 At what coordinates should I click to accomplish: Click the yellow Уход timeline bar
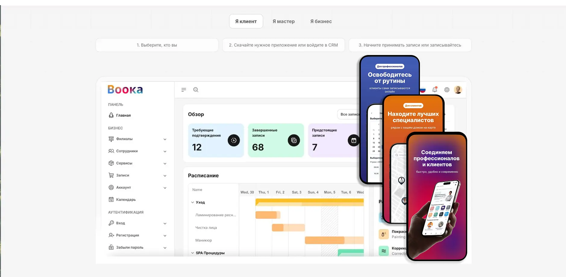tap(309, 202)
